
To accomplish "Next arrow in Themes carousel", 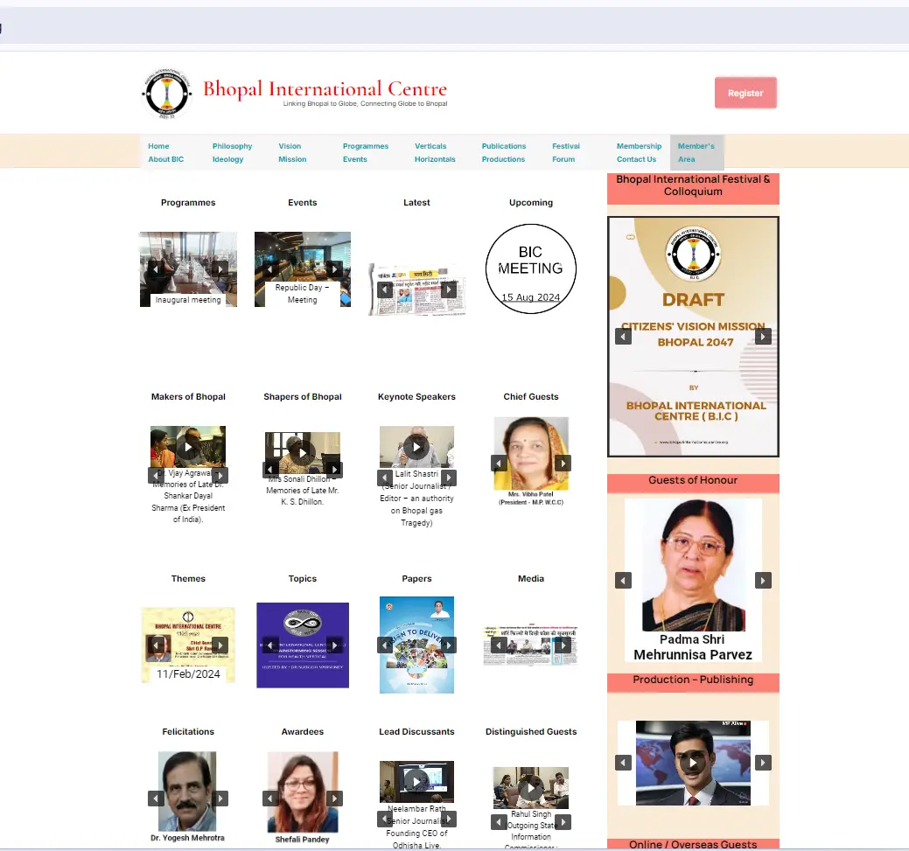I will 220,645.
